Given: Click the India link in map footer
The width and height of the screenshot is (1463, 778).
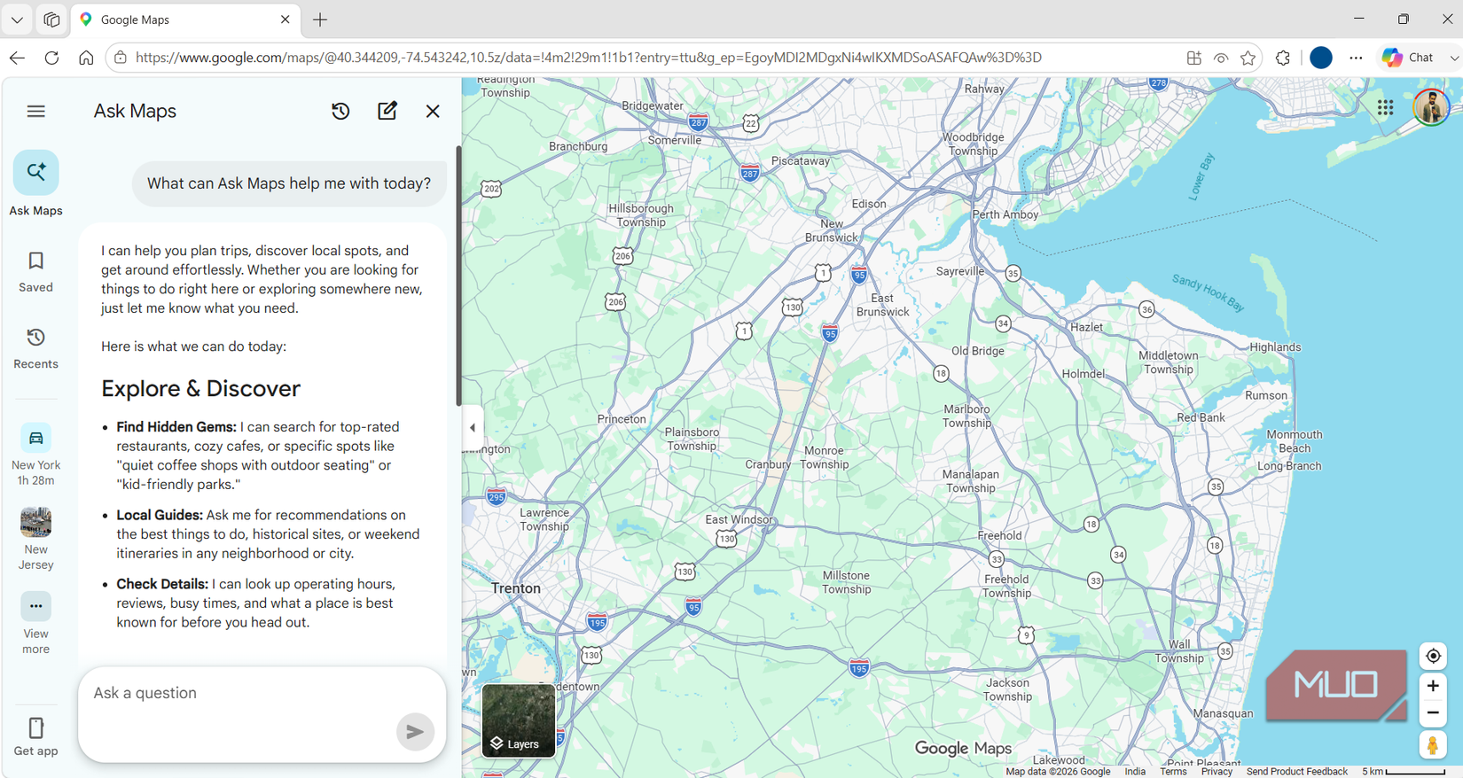Looking at the screenshot, I should pos(1135,772).
